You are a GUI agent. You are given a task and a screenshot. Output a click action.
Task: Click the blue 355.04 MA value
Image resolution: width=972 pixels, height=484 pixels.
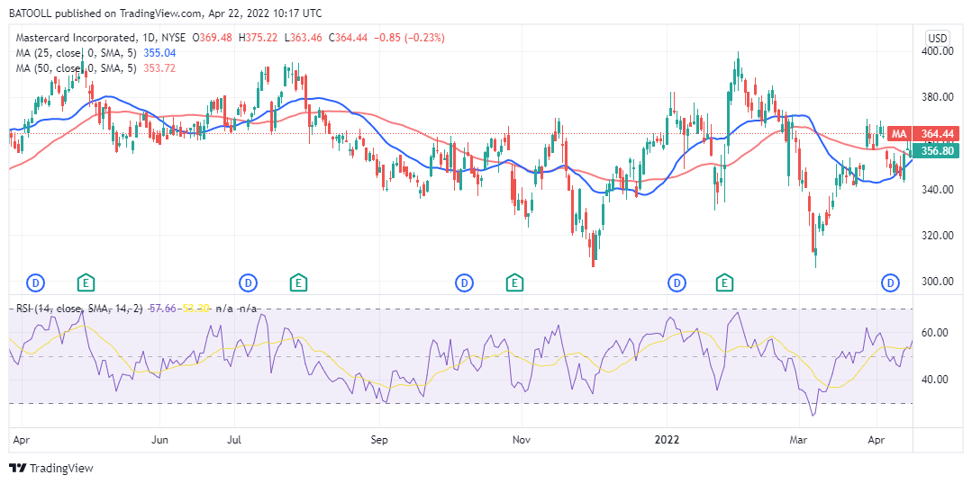click(x=159, y=53)
